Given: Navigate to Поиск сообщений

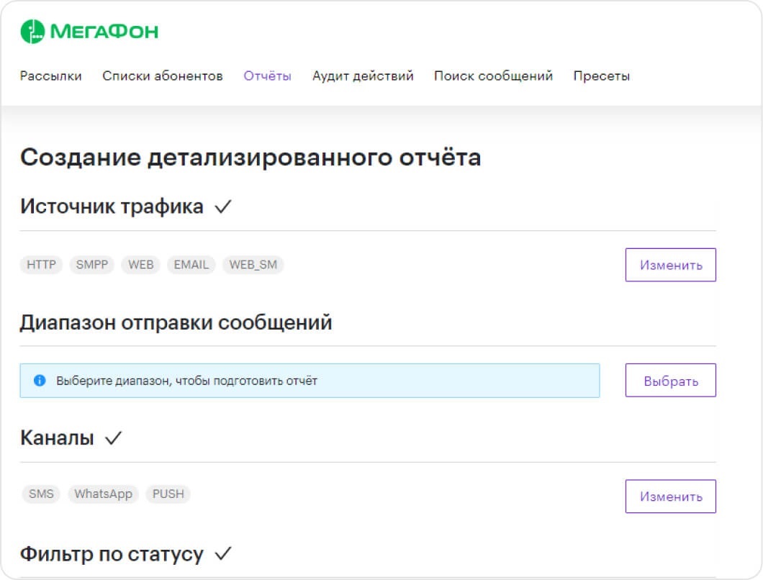Looking at the screenshot, I should click(493, 76).
